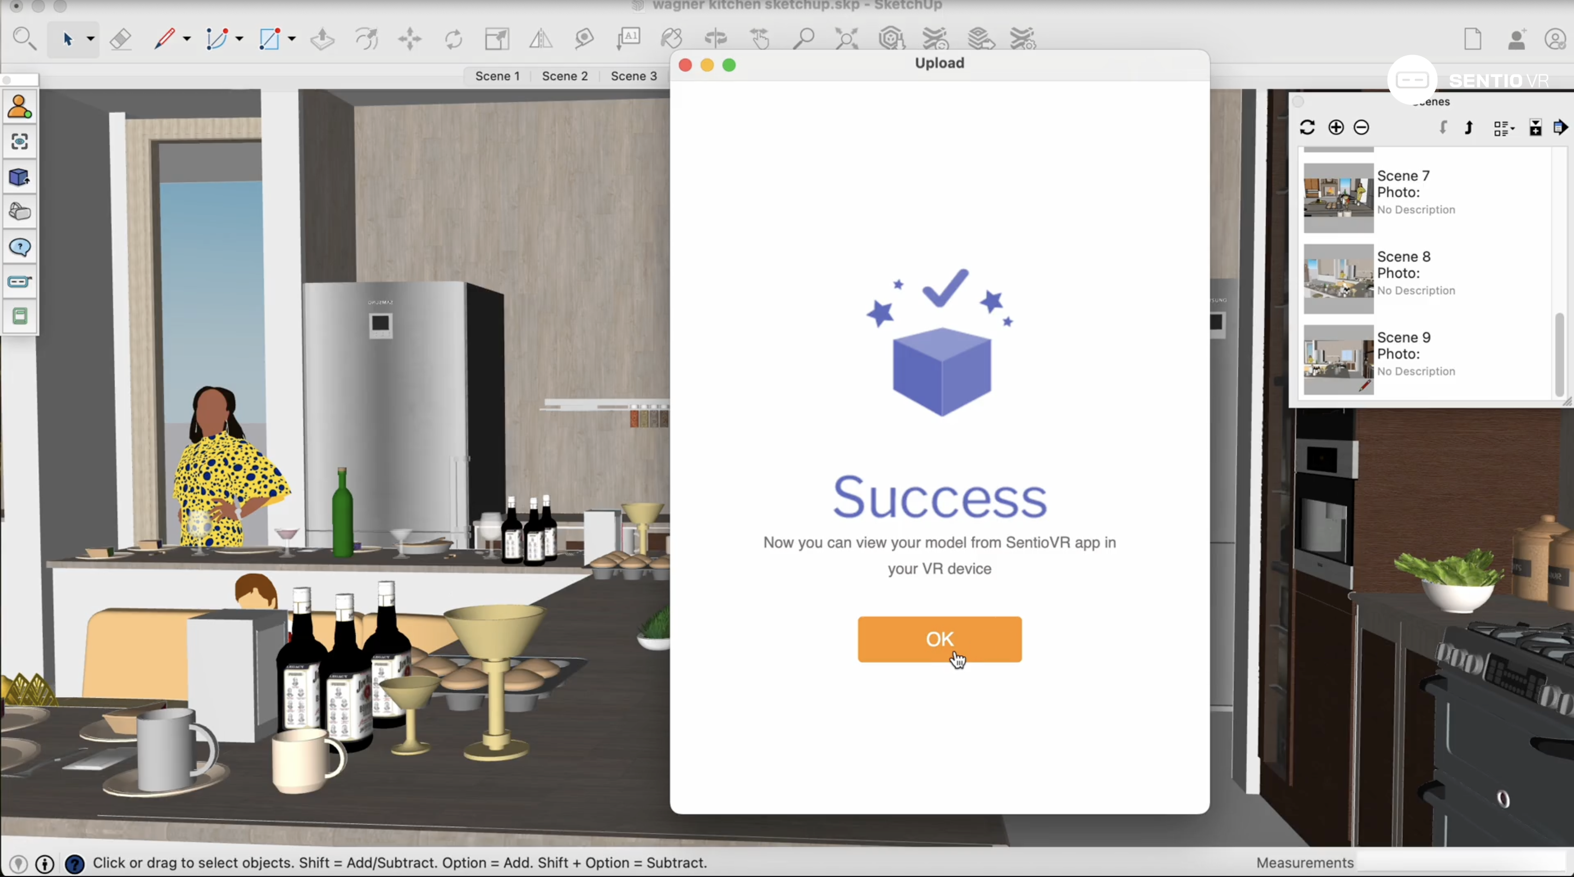Select the Eraser tool

coord(120,39)
